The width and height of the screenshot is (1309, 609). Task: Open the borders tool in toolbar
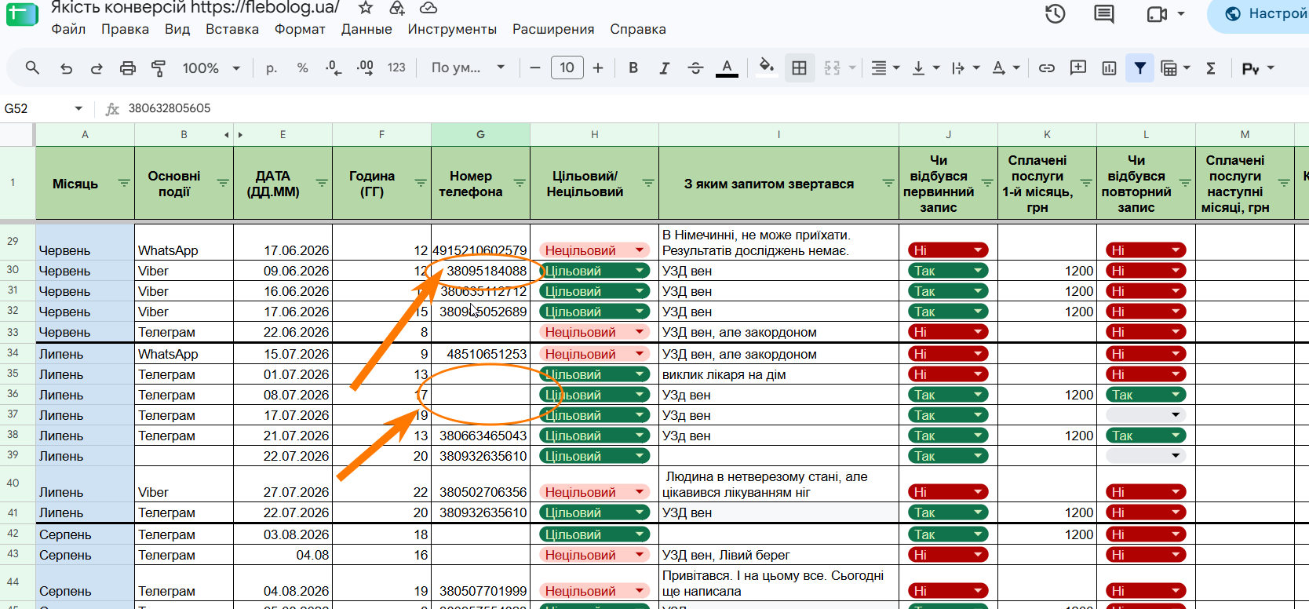tap(799, 68)
